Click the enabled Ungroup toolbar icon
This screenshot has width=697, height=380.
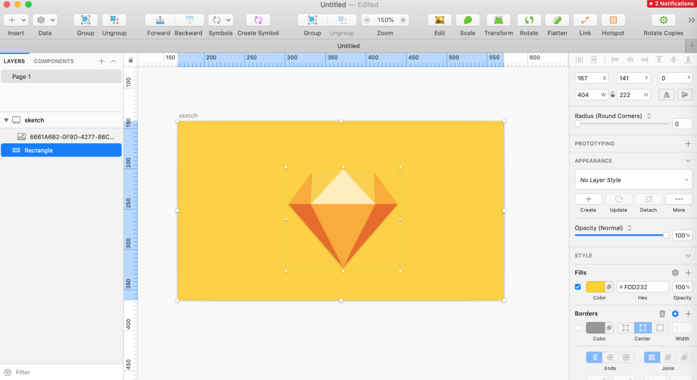114,20
